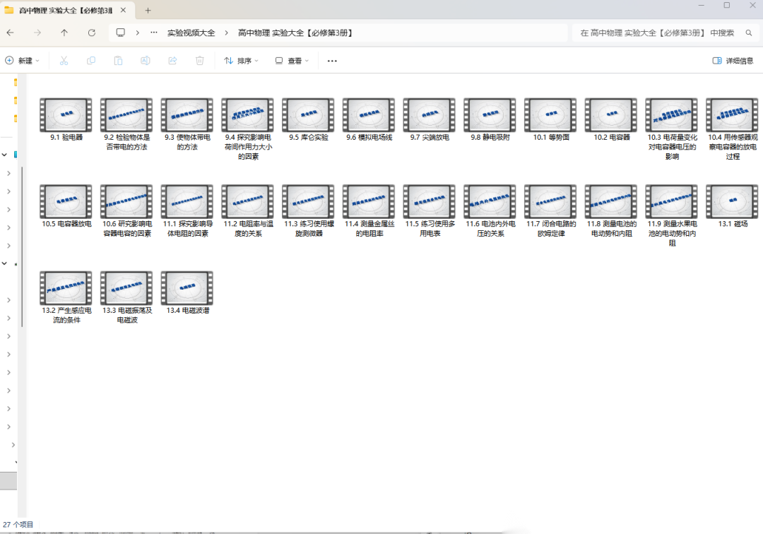The height and width of the screenshot is (534, 763).
Task: Open the 新建 dropdown menu
Action: coord(23,61)
